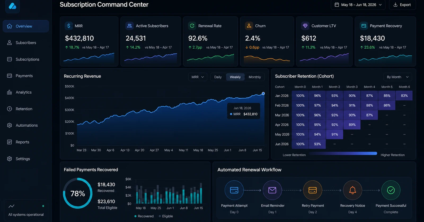This screenshot has height=222, width=424.
Task: Click the Feb 2026 Month 5 86% cell
Action: pos(387,105)
